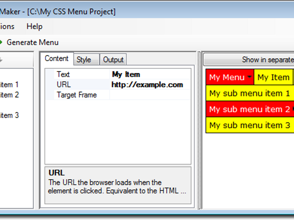This screenshot has width=294, height=220.
Task: Switch to the Output tab
Action: (113, 60)
